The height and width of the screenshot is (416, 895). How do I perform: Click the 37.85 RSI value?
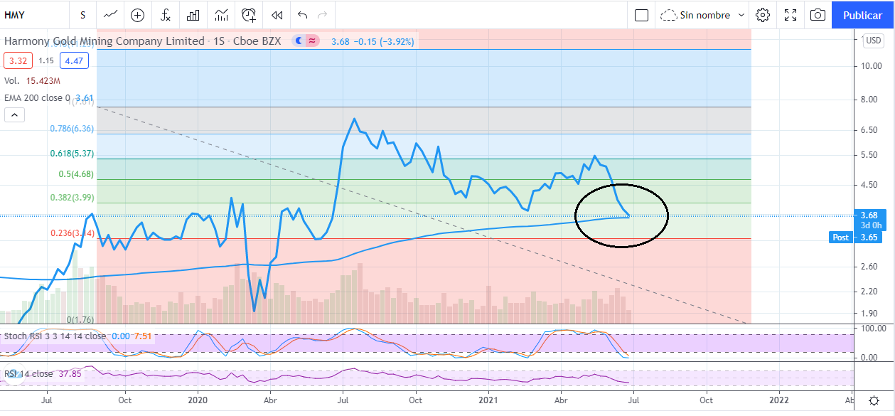click(x=70, y=373)
